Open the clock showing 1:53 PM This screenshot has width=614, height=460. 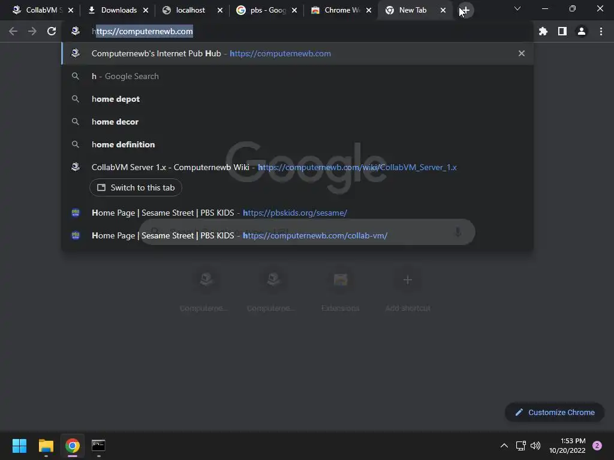(567, 446)
